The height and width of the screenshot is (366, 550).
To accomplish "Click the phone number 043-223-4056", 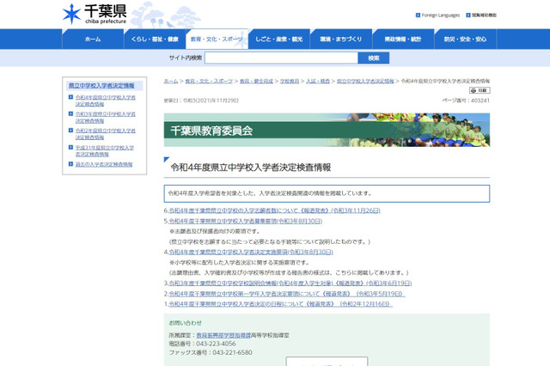I will point(216,344).
